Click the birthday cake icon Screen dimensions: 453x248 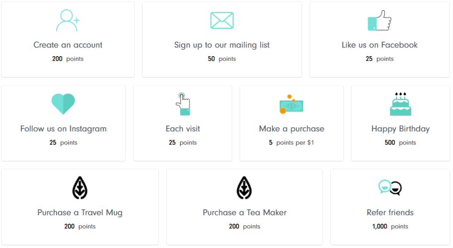pos(400,104)
